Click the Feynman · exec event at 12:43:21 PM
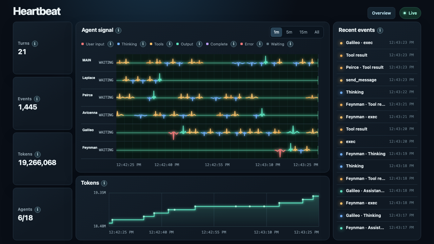 pos(377,117)
